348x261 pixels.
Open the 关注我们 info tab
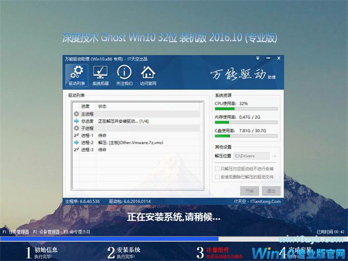pos(124,76)
